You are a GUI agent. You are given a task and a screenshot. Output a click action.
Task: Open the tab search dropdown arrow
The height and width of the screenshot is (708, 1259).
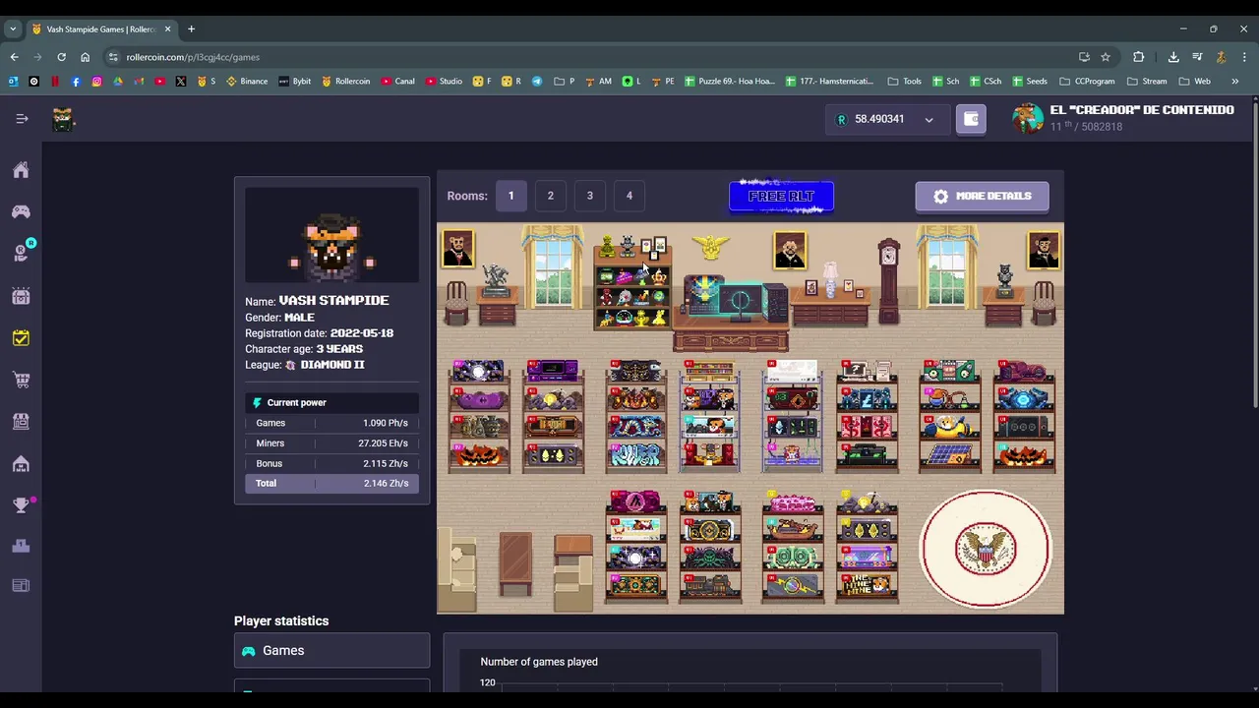13,29
